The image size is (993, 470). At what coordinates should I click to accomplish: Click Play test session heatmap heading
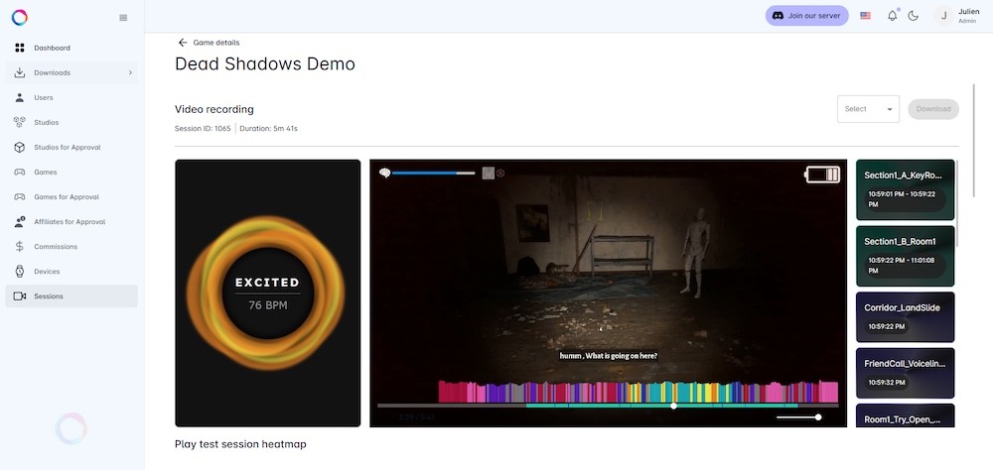click(x=240, y=444)
